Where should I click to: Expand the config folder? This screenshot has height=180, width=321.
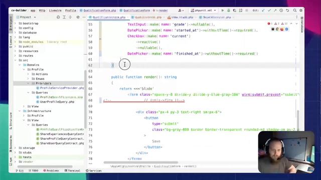pyautogui.click(x=15, y=28)
